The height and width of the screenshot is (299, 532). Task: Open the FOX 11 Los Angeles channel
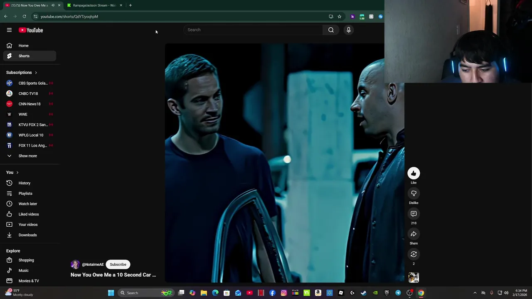pyautogui.click(x=29, y=146)
